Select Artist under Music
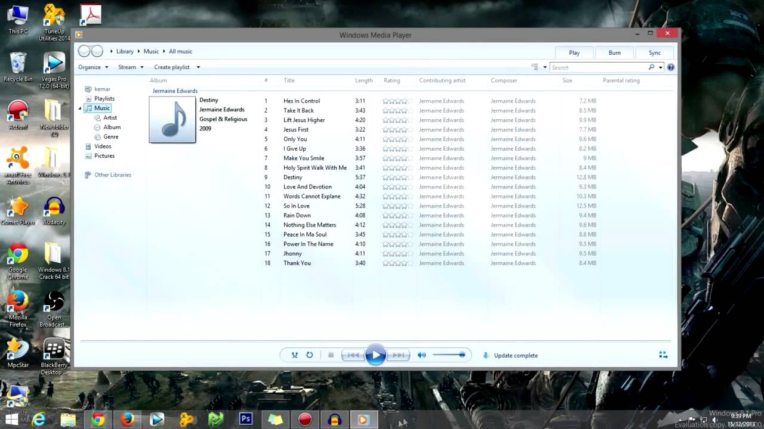Screen dimensions: 764x429 pyautogui.click(x=110, y=117)
